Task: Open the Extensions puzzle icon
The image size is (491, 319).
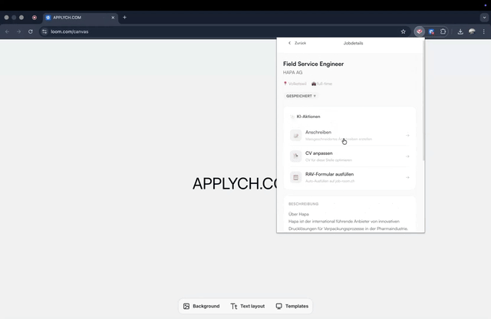Action: (443, 31)
